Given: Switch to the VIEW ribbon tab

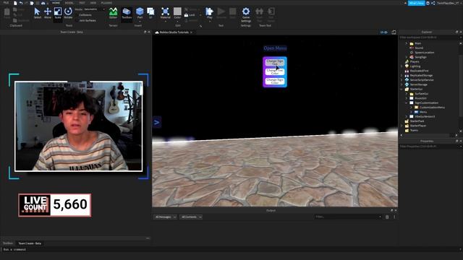Looking at the screenshot, I should tap(93, 3).
